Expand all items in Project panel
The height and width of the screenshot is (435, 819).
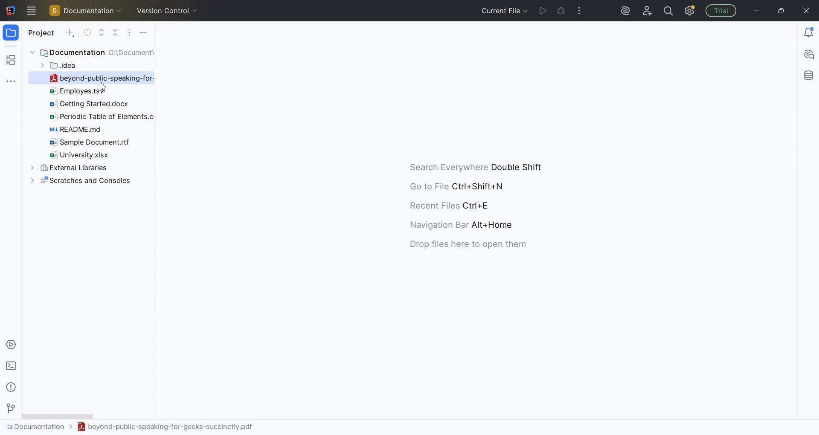[x=102, y=33]
